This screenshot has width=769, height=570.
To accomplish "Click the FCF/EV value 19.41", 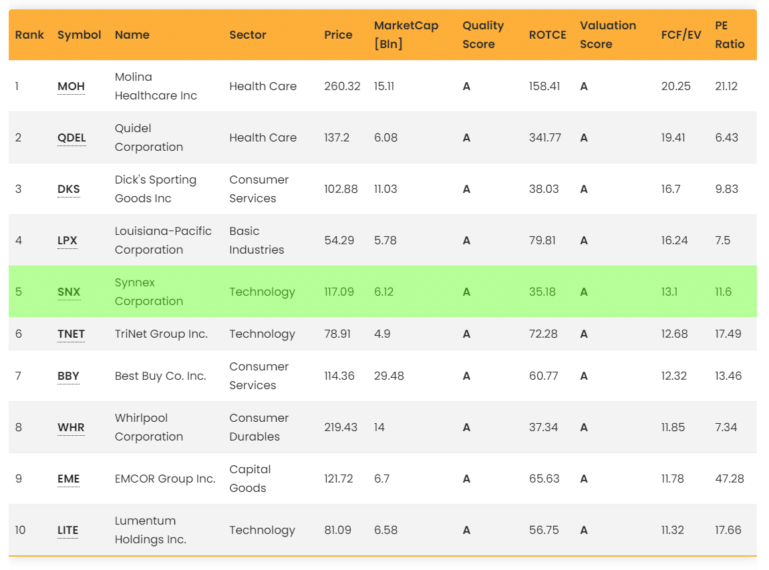I will (673, 137).
